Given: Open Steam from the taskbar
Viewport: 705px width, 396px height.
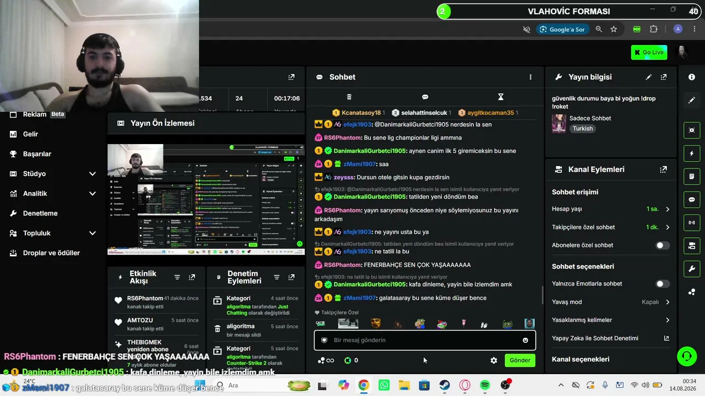Looking at the screenshot, I should (x=444, y=386).
